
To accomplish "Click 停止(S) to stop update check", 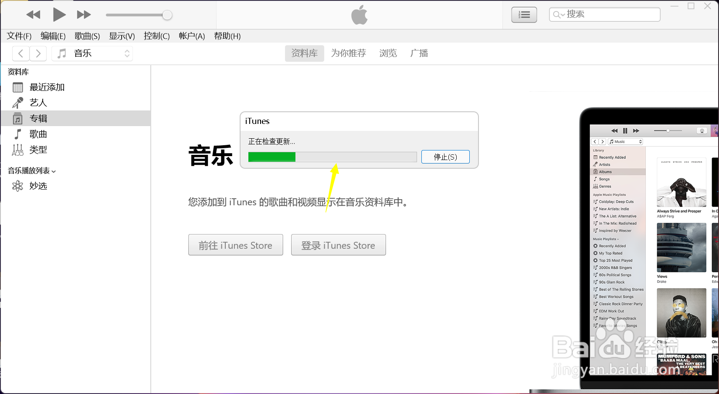I will (x=445, y=157).
